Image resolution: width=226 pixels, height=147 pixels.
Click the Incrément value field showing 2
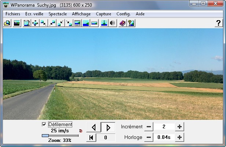click(x=164, y=127)
